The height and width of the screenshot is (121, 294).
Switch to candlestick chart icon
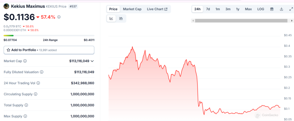[x=121, y=19]
